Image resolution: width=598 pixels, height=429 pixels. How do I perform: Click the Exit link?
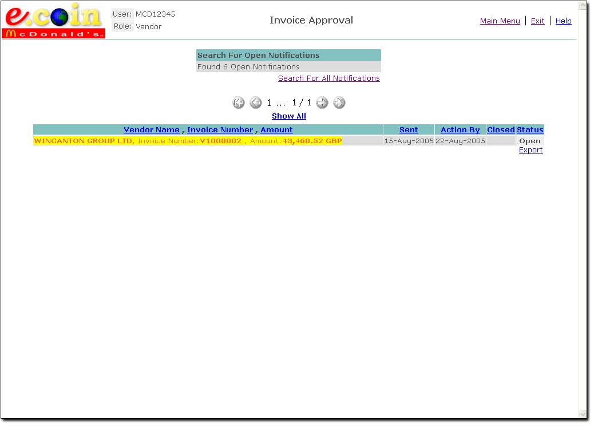click(x=537, y=21)
